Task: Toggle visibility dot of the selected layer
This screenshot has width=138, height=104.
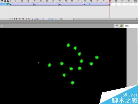Action: tap(2, 4)
